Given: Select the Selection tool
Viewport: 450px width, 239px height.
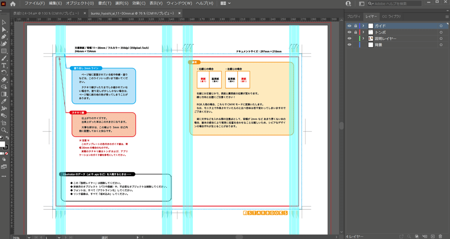Looking at the screenshot, I should [x=4, y=22].
